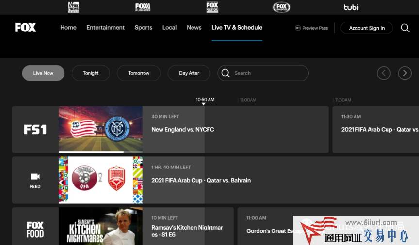Click the 10 MIN LEFT label
Viewport: 419px width, 245px height.
pos(164,218)
